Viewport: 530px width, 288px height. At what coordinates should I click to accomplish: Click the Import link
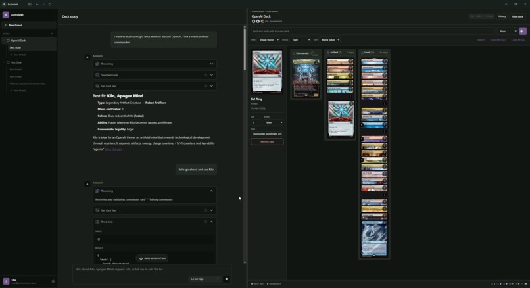[x=480, y=40]
